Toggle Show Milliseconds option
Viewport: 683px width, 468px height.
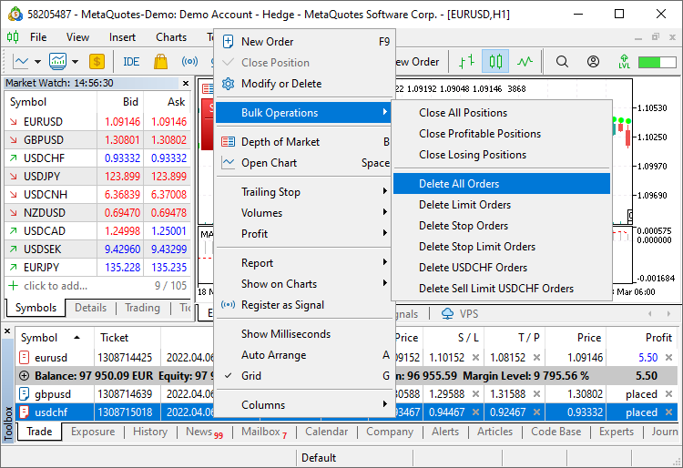[x=304, y=334]
